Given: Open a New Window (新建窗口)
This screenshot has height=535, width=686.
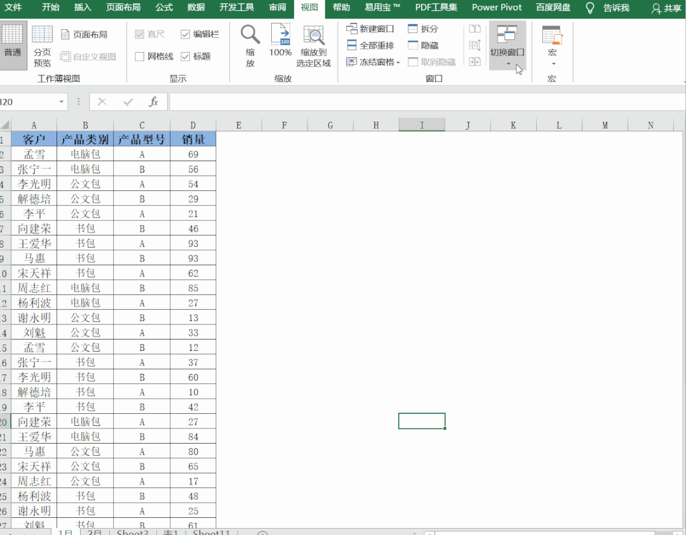Looking at the screenshot, I should point(370,29).
